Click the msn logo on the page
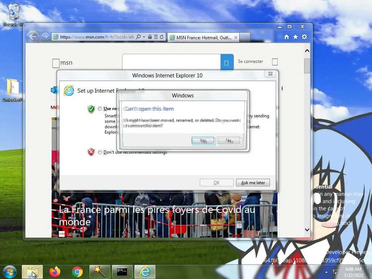Screen dimensions: 372x279 (62, 63)
